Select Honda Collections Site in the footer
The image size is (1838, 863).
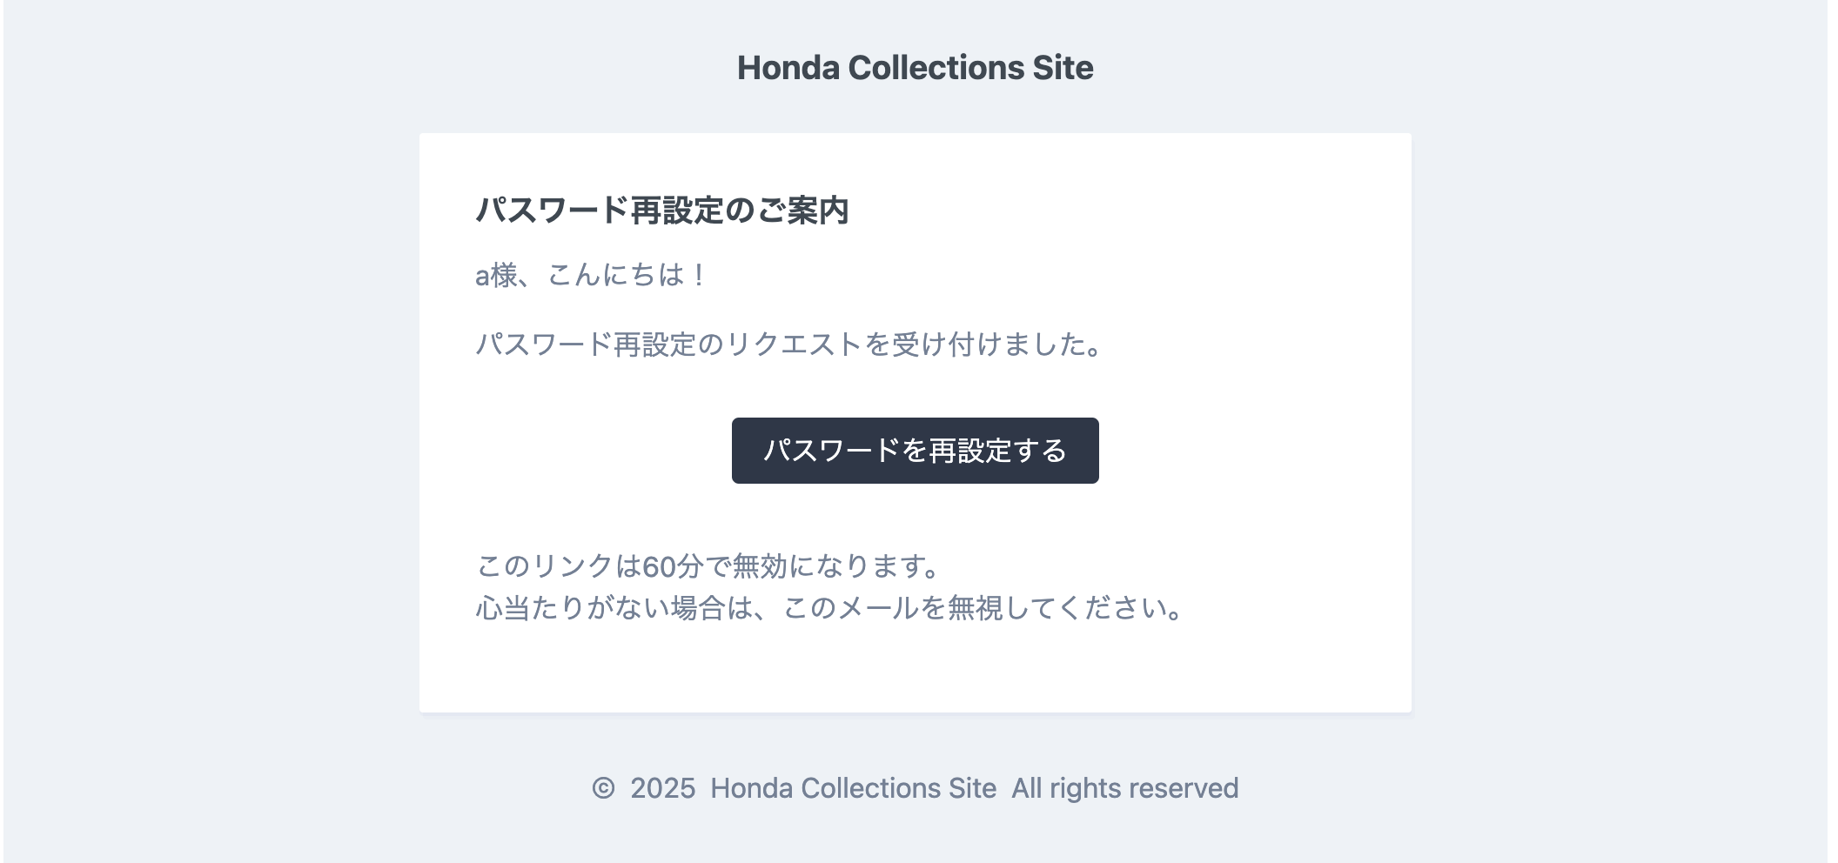854,787
